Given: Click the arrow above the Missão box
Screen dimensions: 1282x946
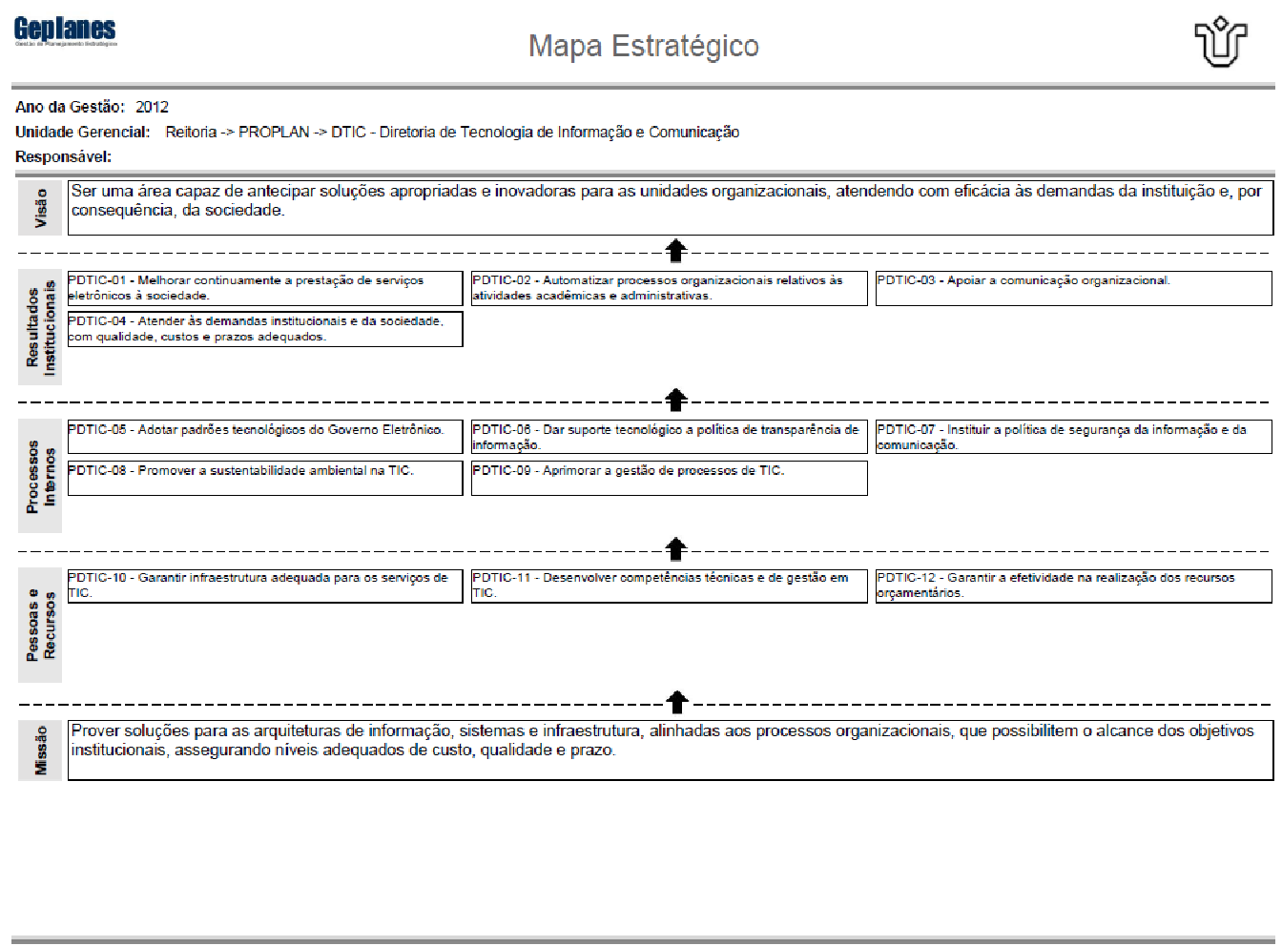Looking at the screenshot, I should coord(676,702).
